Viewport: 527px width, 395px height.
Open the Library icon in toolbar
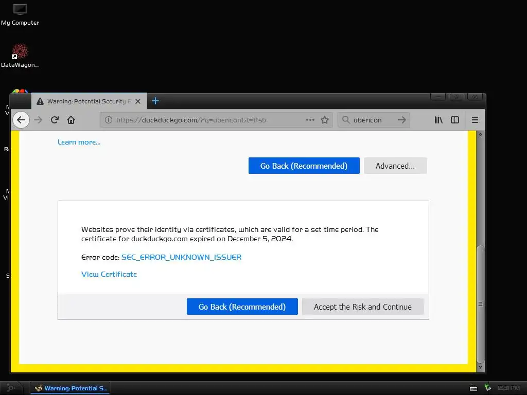click(438, 120)
